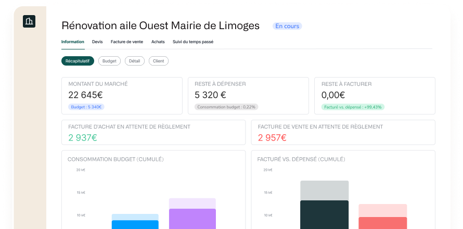Click the blue bar in consommation chart
The height and width of the screenshot is (229, 463).
(x=135, y=224)
